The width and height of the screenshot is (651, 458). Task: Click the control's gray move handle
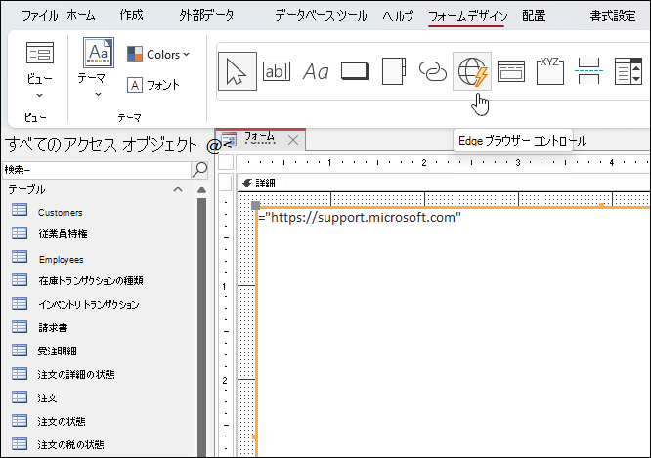(256, 205)
